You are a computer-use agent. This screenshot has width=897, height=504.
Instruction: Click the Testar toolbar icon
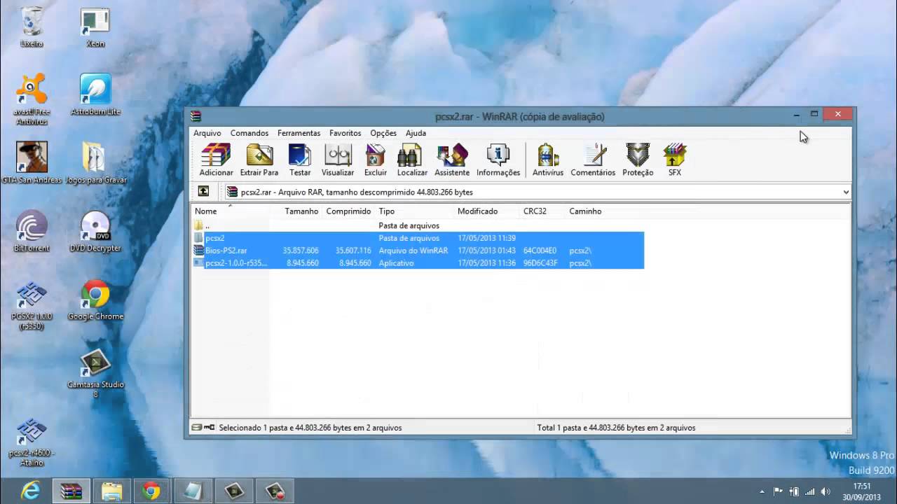[x=300, y=160]
